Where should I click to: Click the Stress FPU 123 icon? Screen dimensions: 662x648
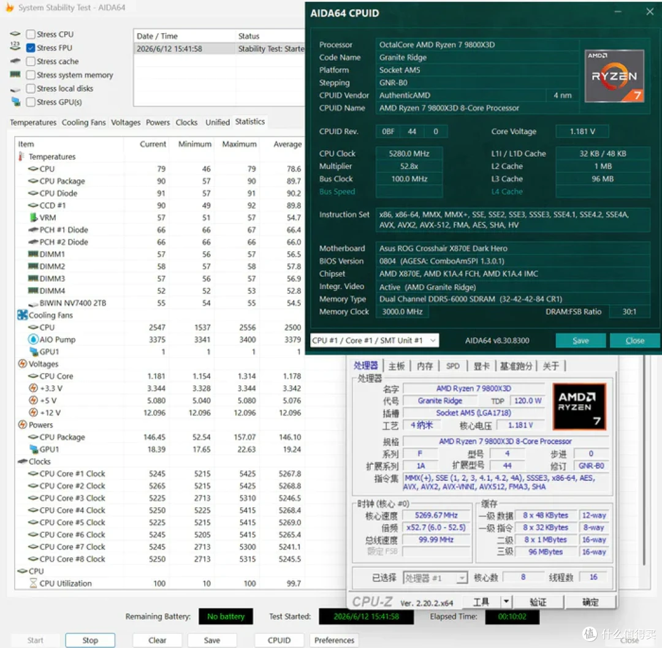pos(15,47)
